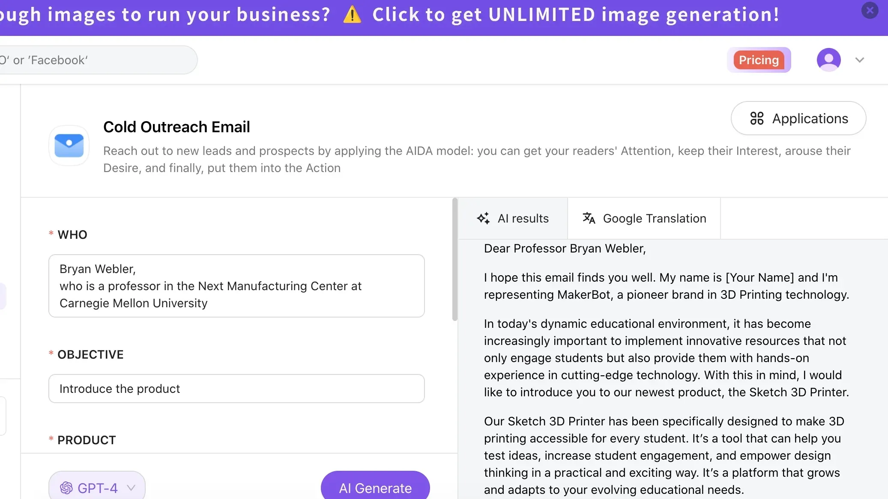This screenshot has width=888, height=499.
Task: Click the translate icon beside Google Translation
Action: point(589,218)
